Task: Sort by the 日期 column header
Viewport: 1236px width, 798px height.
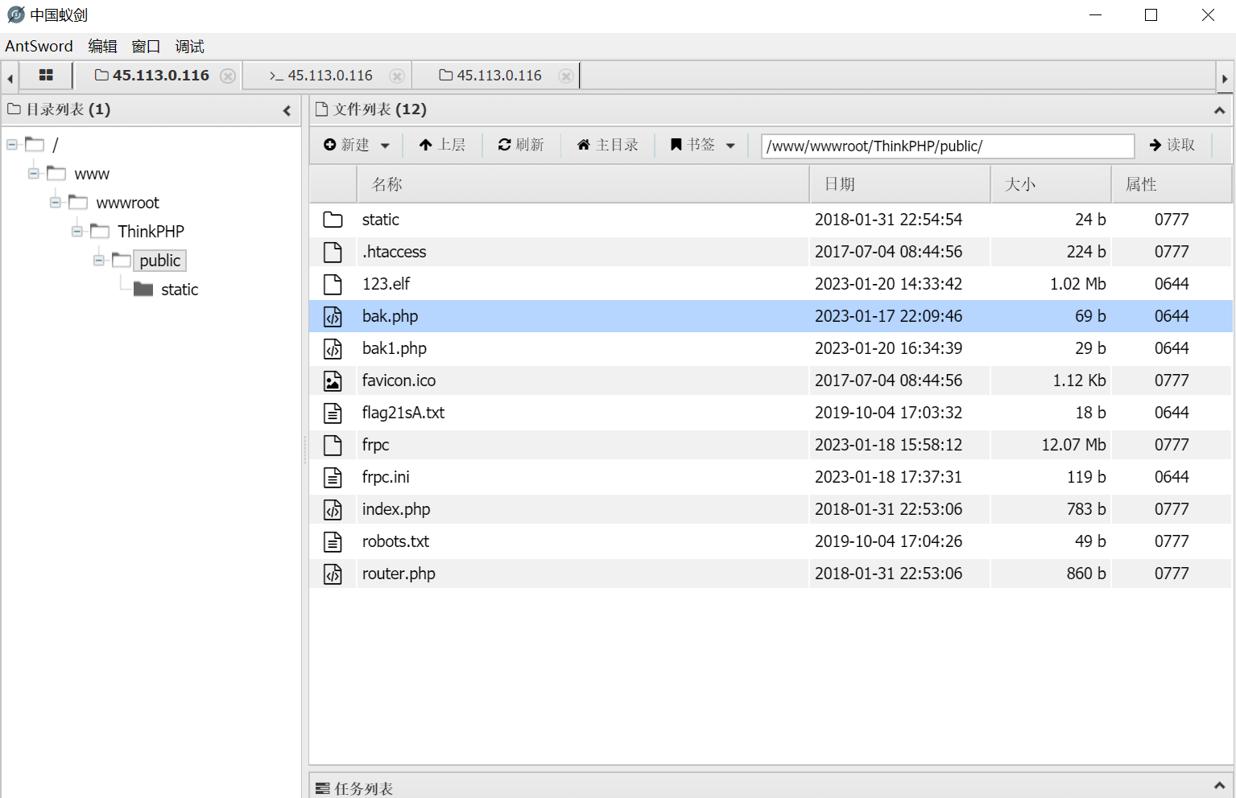Action: [899, 184]
